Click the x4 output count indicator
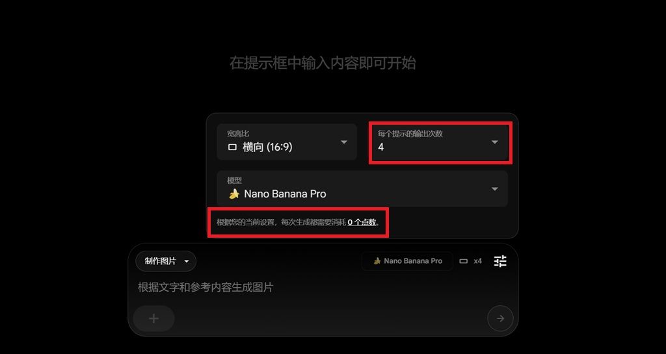This screenshot has width=666, height=354. point(478,261)
